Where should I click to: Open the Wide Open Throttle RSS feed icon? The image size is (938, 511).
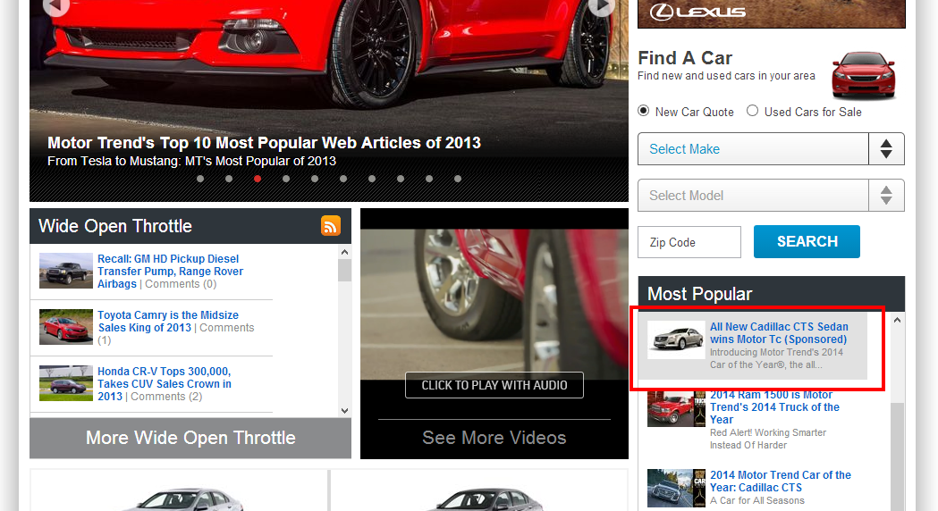click(x=331, y=225)
